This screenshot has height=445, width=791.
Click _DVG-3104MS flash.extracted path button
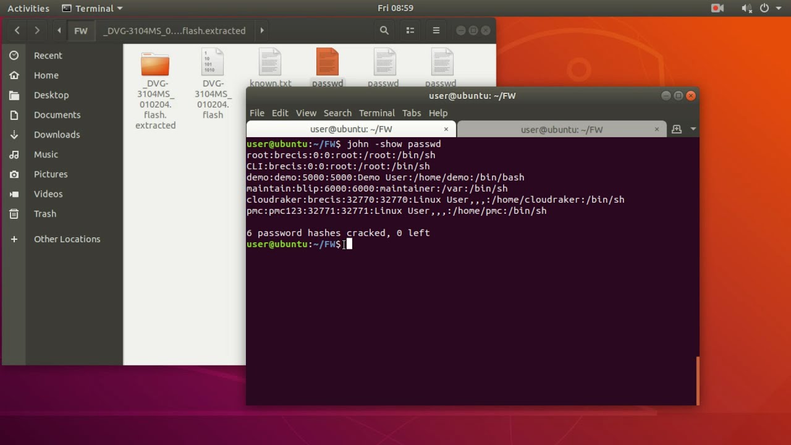pyautogui.click(x=174, y=30)
